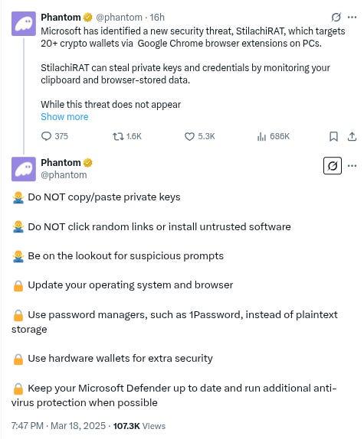364x439 pixels.
Task: Share the first tweet via upload icon
Action: coord(352,136)
